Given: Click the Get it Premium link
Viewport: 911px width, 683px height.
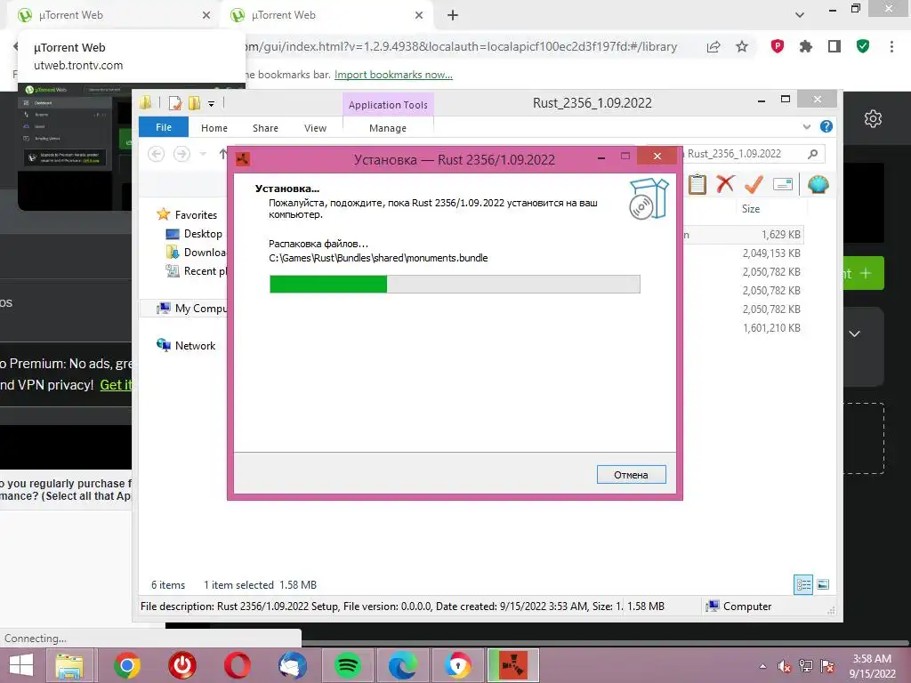Looking at the screenshot, I should (x=116, y=384).
